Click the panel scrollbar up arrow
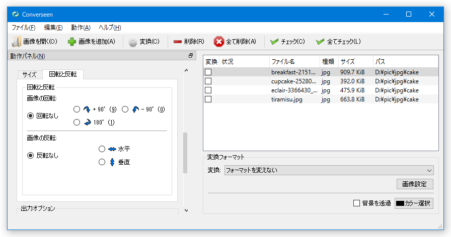Screen dimensions: 451x237 186,70
